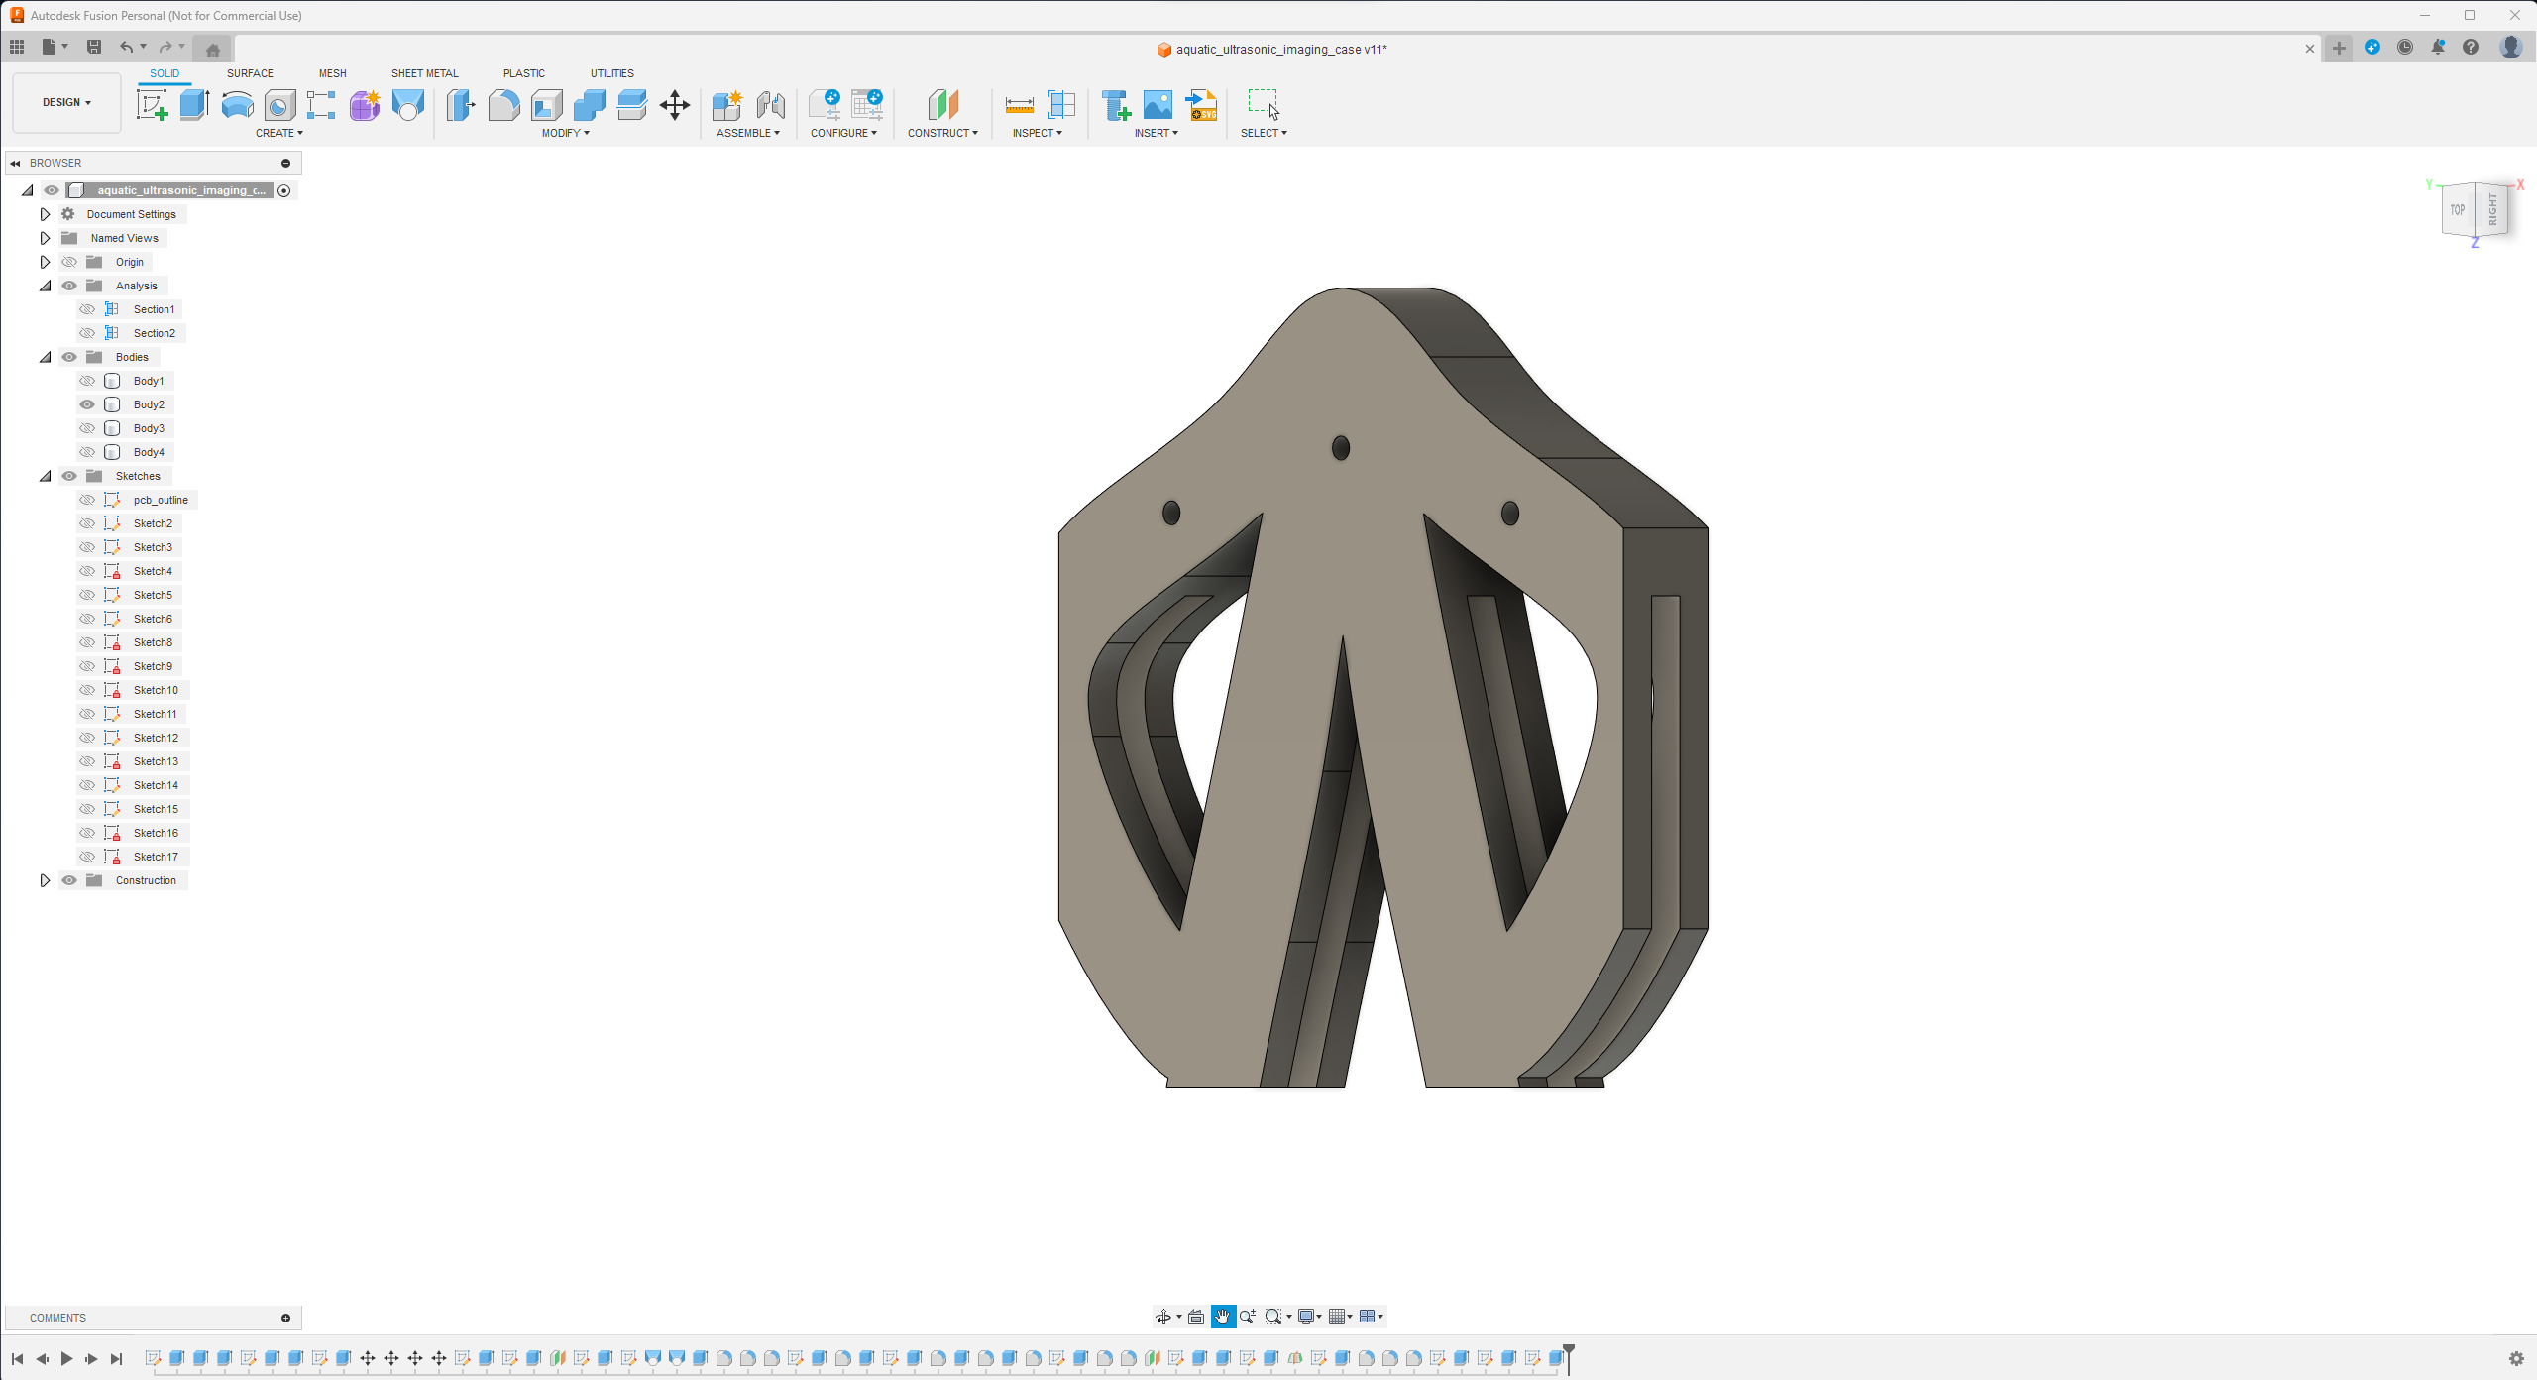Screen dimensions: 2537x1380
Task: Click the Measure tool in Inspect
Action: [x=1017, y=105]
